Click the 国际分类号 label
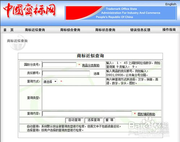Screen dimensions: 180x142 [32, 65]
